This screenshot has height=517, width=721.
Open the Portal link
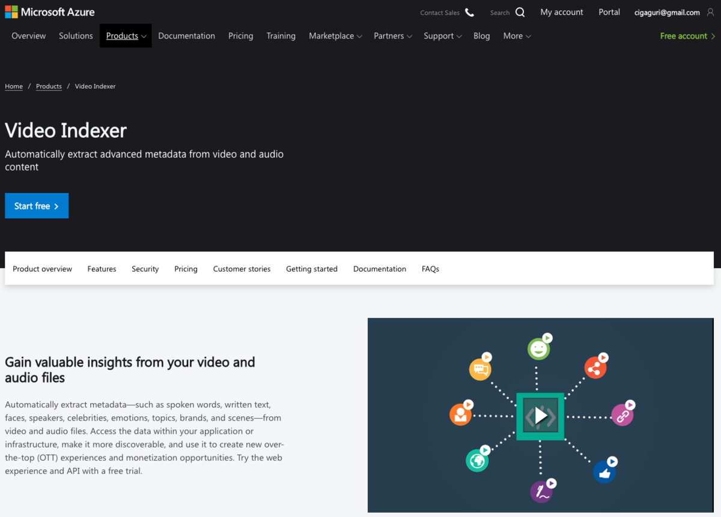pos(609,12)
